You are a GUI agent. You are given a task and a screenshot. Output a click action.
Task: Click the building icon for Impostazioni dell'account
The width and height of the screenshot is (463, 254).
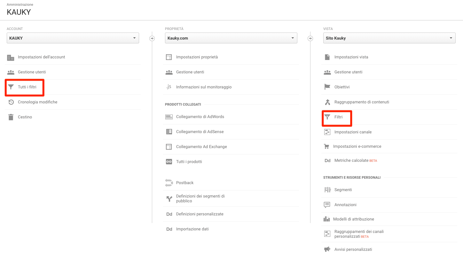[11, 58]
